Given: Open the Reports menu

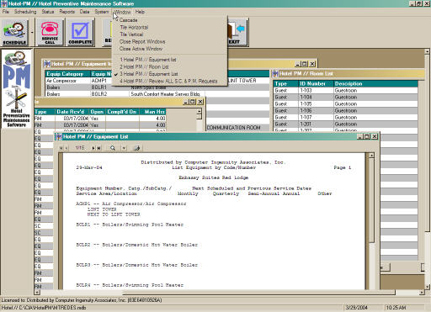Looking at the screenshot, I should (67, 12).
